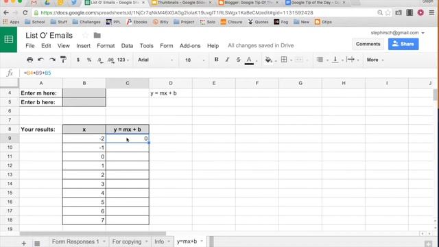Move document with the folder icon

coord(97,35)
